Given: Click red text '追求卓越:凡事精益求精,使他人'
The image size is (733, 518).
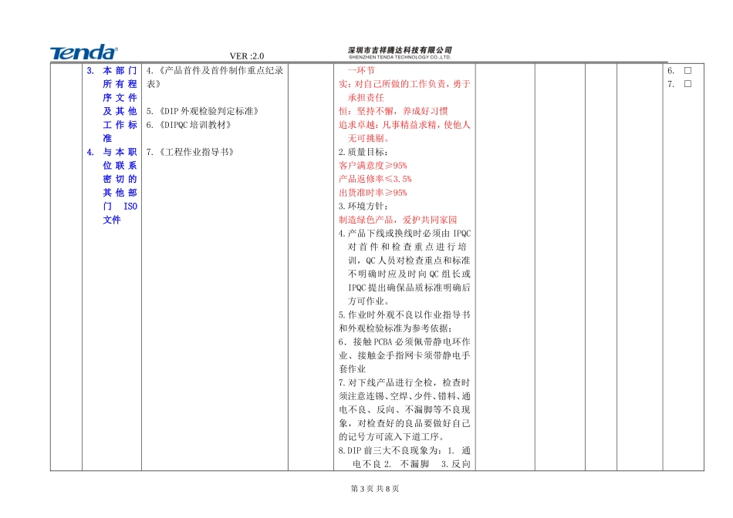Looking at the screenshot, I should (x=404, y=125).
